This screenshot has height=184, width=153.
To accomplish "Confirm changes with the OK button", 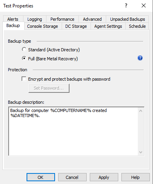I will tap(41, 177).
